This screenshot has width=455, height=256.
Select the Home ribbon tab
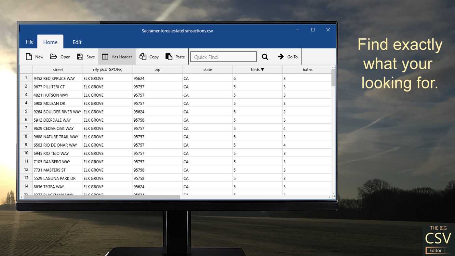pyautogui.click(x=50, y=42)
